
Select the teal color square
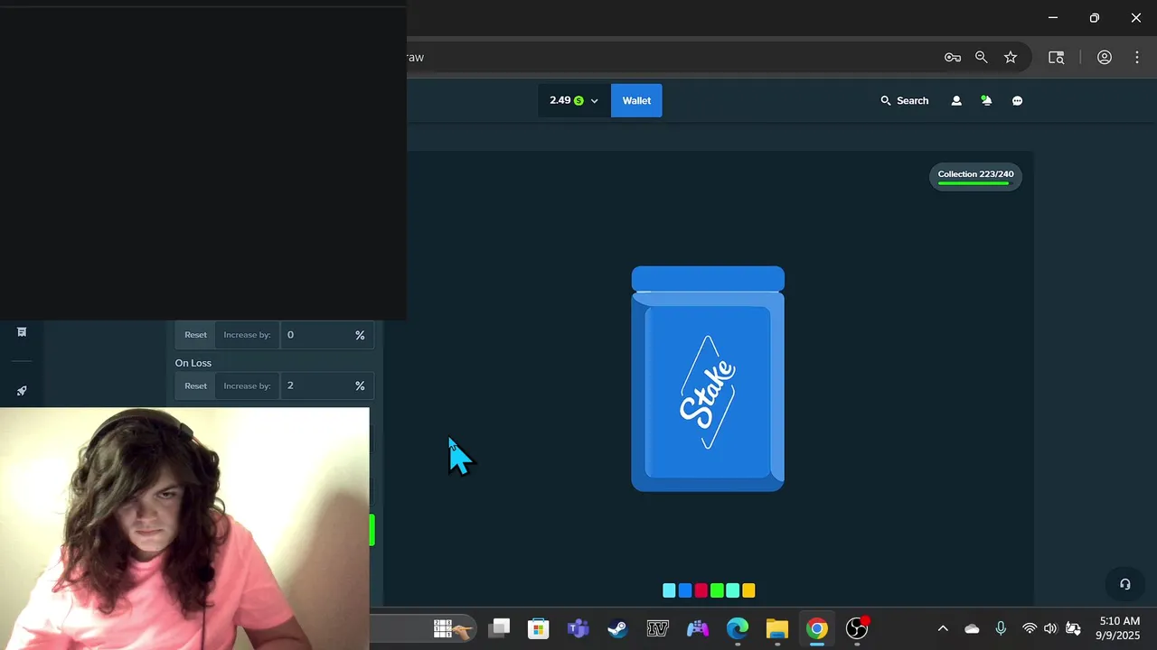pos(732,590)
